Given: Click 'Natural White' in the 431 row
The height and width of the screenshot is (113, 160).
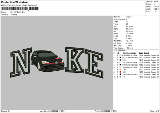Looking at the screenshot, I should (x=132, y=63).
